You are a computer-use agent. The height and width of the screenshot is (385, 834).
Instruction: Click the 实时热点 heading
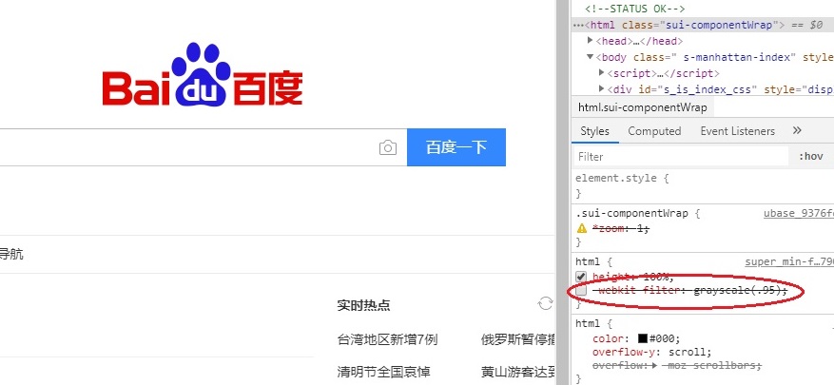tap(364, 305)
